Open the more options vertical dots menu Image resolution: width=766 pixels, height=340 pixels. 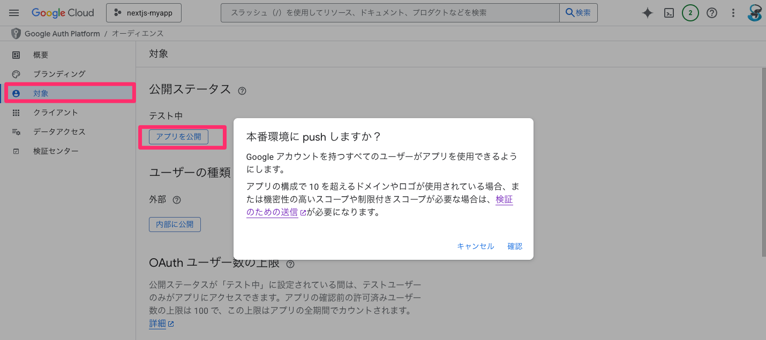click(733, 13)
